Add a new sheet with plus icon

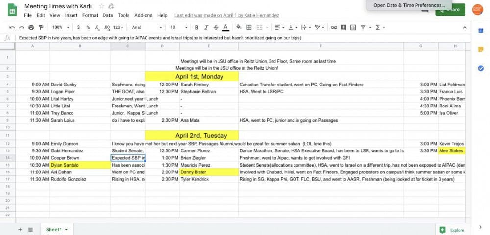tap(20, 230)
